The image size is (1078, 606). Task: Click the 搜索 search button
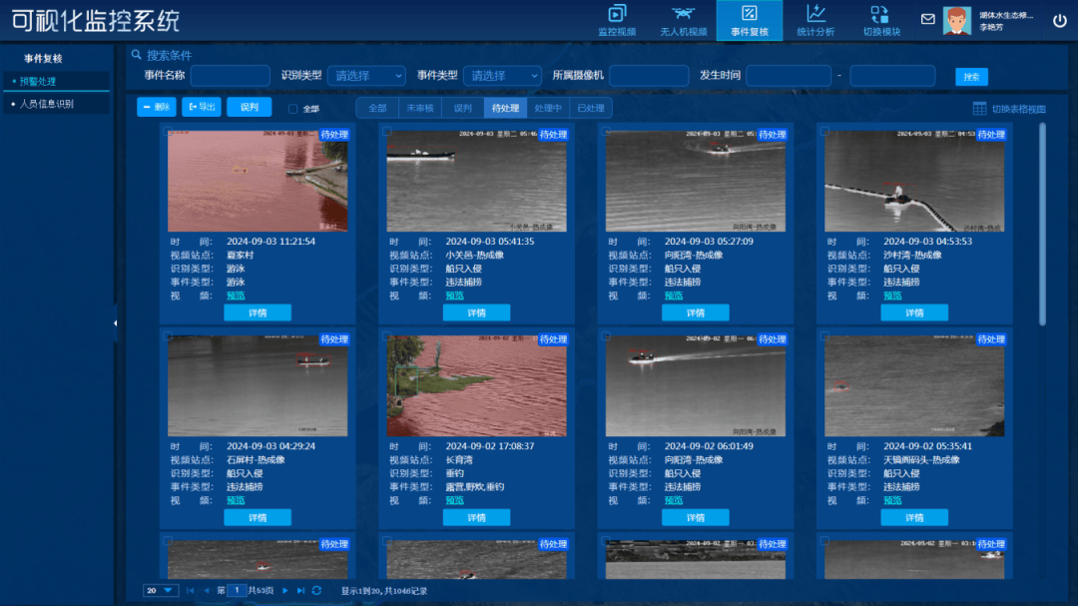pos(971,77)
